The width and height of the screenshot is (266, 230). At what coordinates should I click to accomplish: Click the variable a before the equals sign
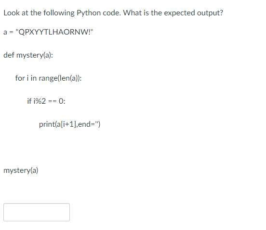click(x=5, y=32)
